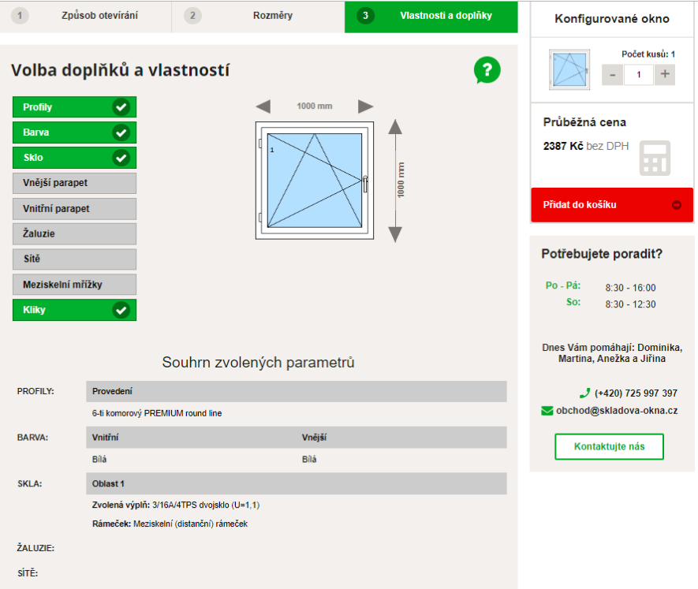
Task: Switch to step 1 Způsob otevírání
Action: pos(85,16)
